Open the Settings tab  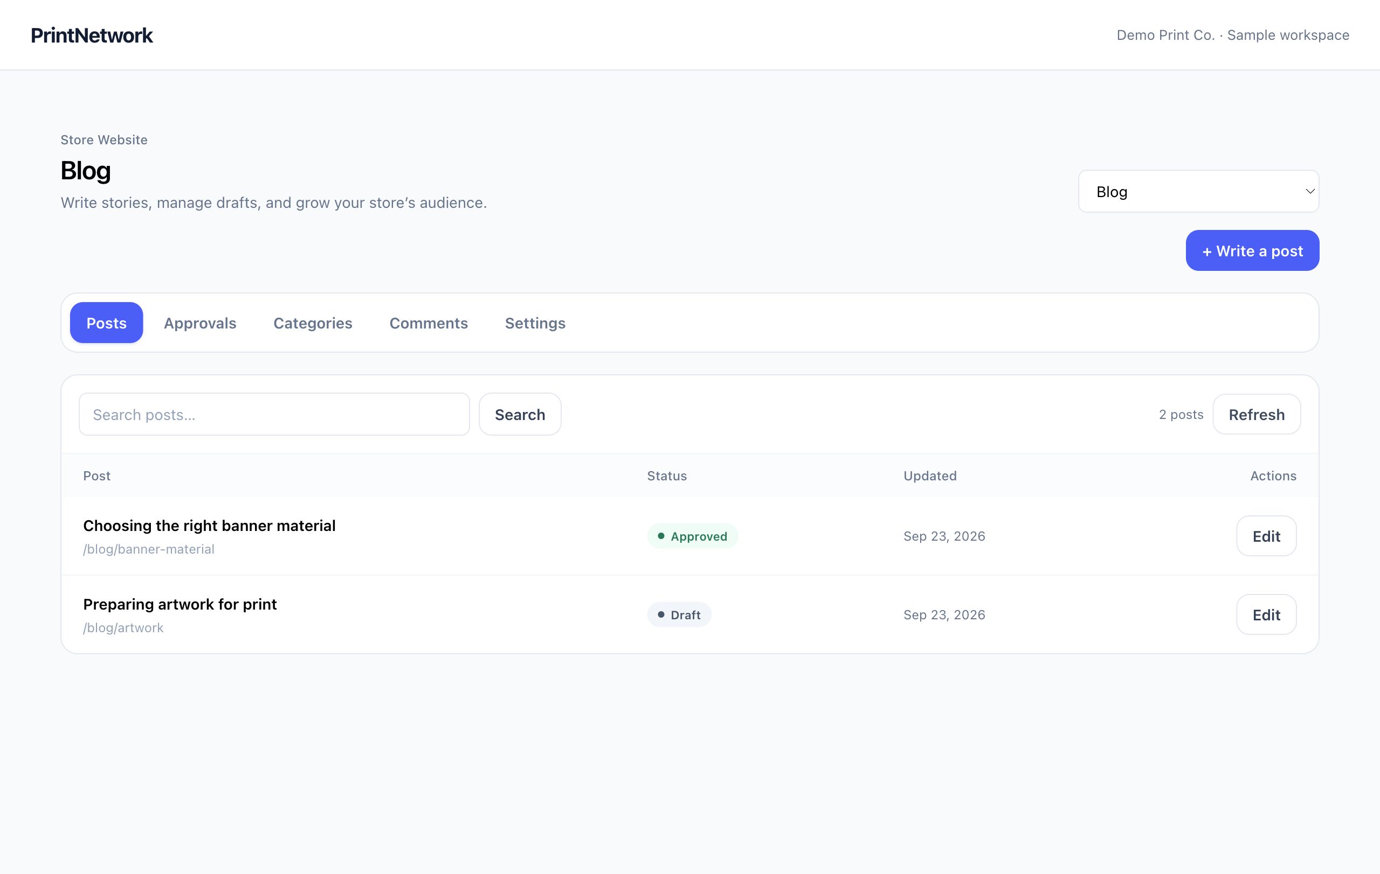coord(535,323)
